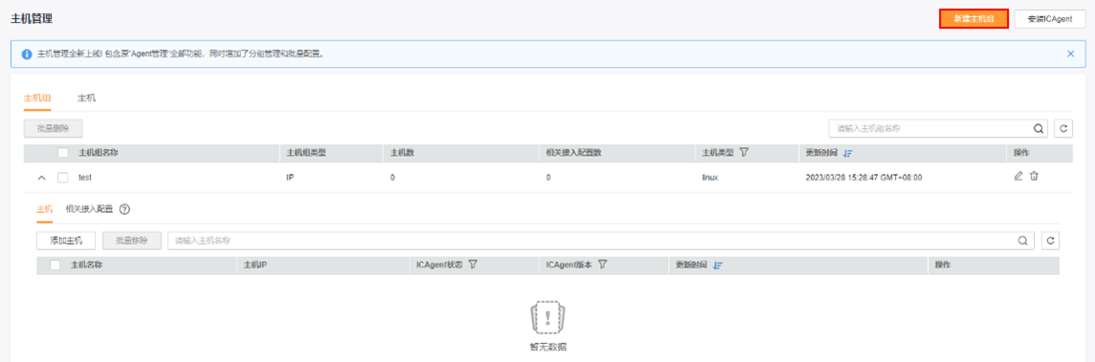Switch to the 主机组 tab
Screen dimensions: 1095x362
click(37, 98)
